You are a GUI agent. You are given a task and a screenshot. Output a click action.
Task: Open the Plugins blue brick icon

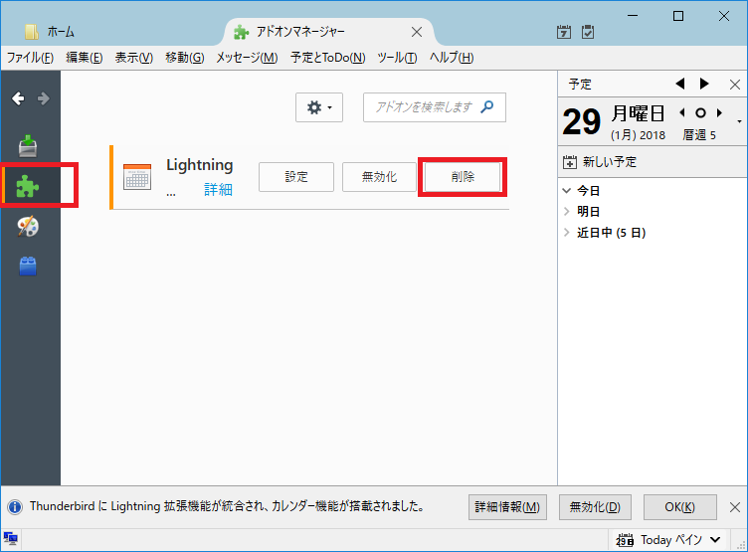(x=28, y=267)
